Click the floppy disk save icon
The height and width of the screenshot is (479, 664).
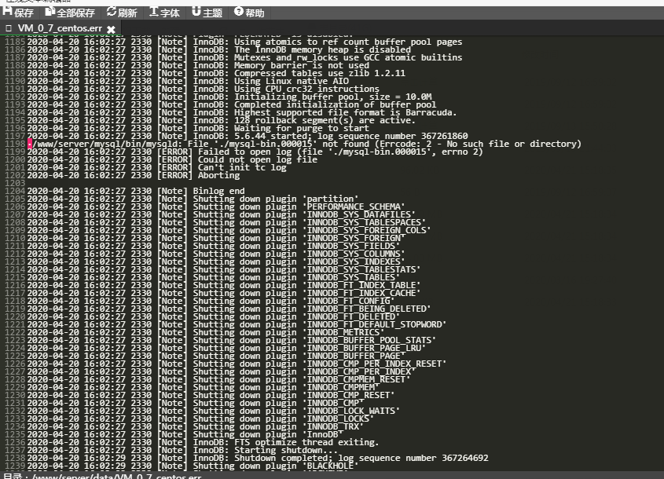point(7,12)
